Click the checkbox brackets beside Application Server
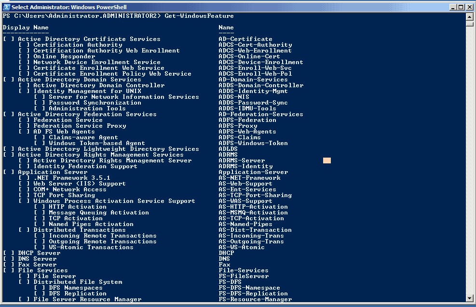Viewport: 476px width, 307px height. [x=9, y=172]
